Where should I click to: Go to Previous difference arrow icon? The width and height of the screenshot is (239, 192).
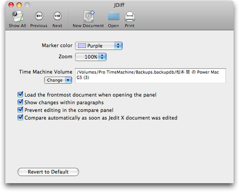click(39, 16)
